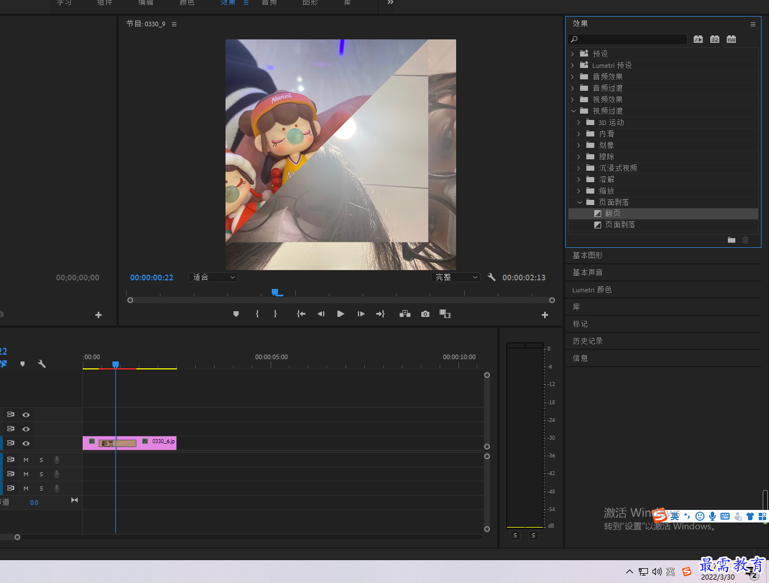
Task: Click program timecode 00:00:00:22
Action: click(151, 278)
